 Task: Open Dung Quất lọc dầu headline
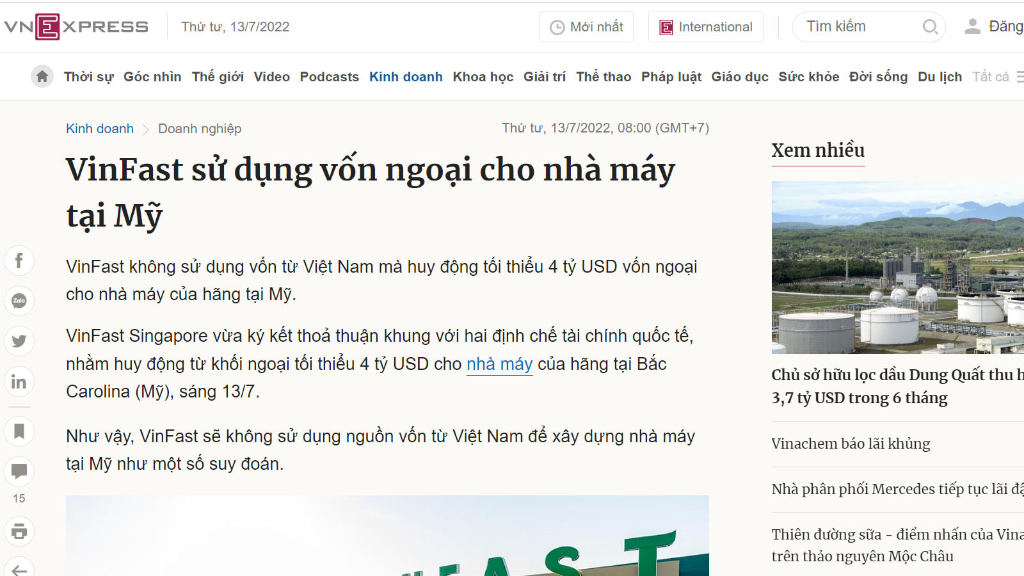click(x=898, y=386)
